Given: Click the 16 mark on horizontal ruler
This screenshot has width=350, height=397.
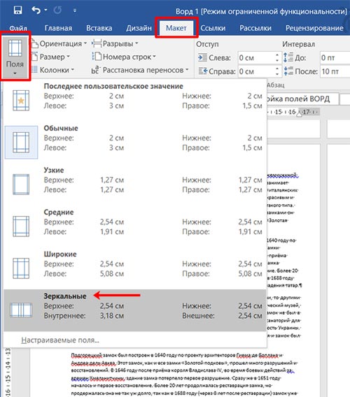Looking at the screenshot, I should 292,112.
